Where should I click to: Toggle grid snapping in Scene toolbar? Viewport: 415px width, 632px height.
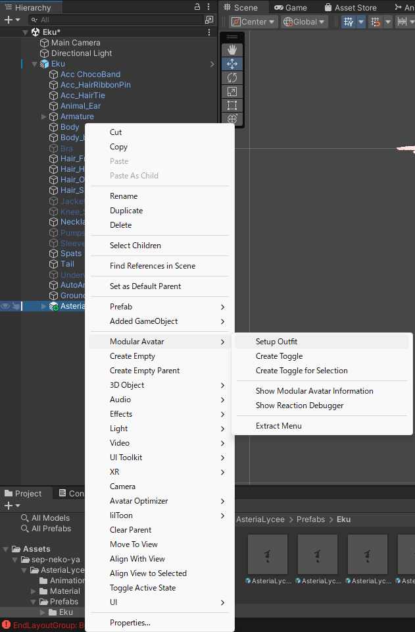tap(375, 22)
